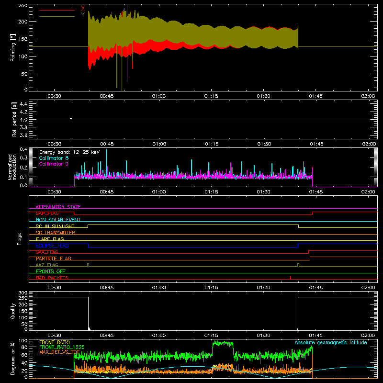Click the red X legend label
This screenshot has width=383, height=383.
83,9
